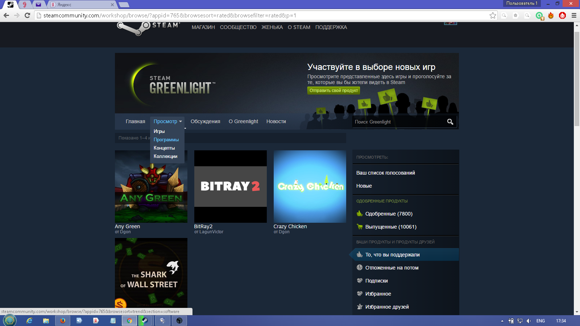This screenshot has height=326, width=580.
Task: Close the Яндекс browser tab
Action: pos(112,5)
